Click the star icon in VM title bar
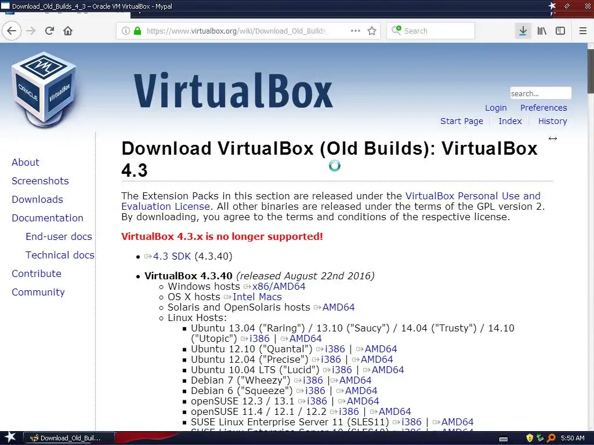The image size is (594, 445). (552, 6)
